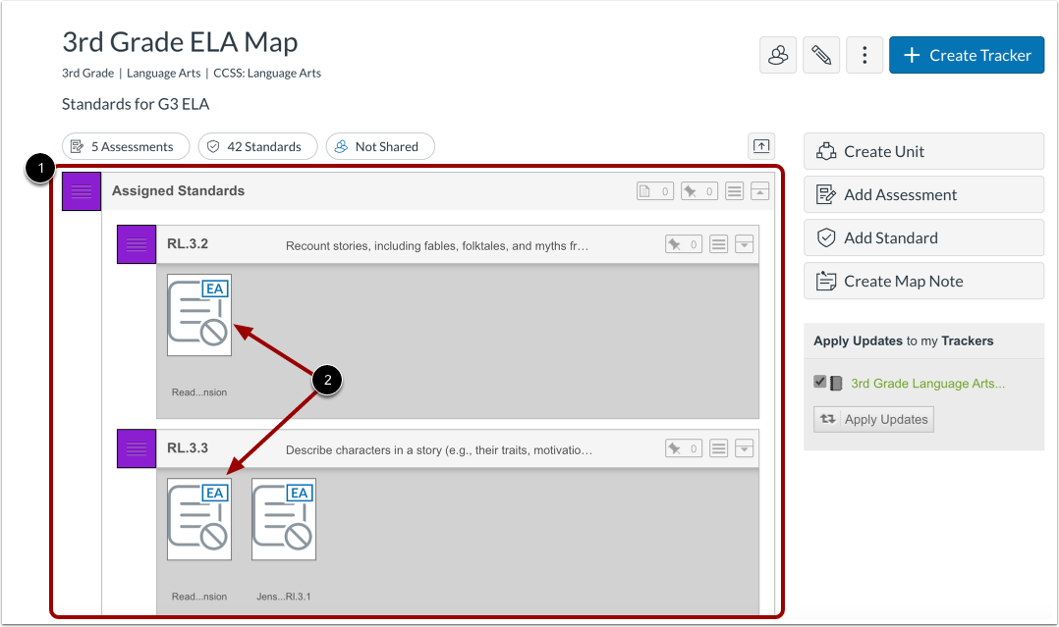This screenshot has width=1059, height=627.
Task: Click the pencil edit icon near Create Tracker
Action: [x=821, y=55]
